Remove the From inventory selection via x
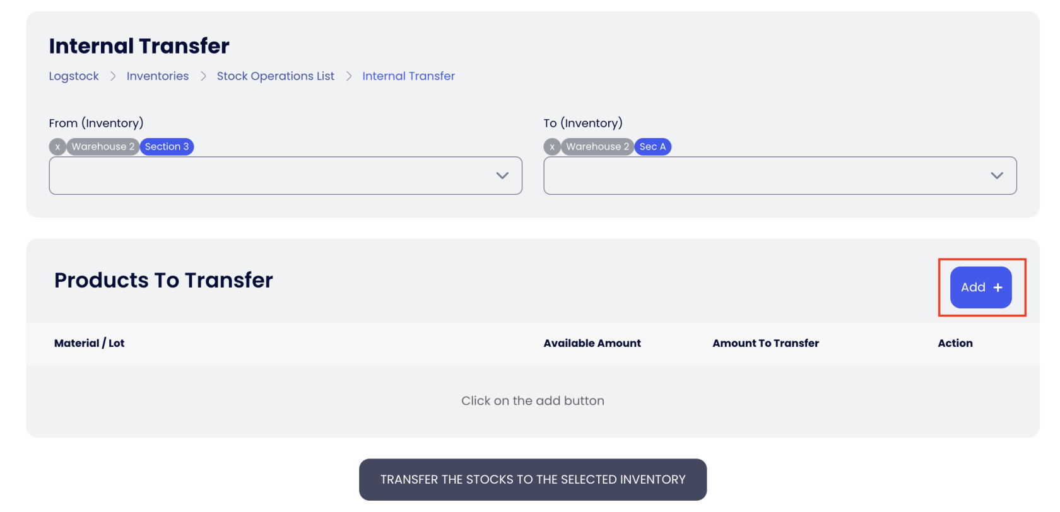Image resolution: width=1060 pixels, height=512 pixels. click(57, 147)
